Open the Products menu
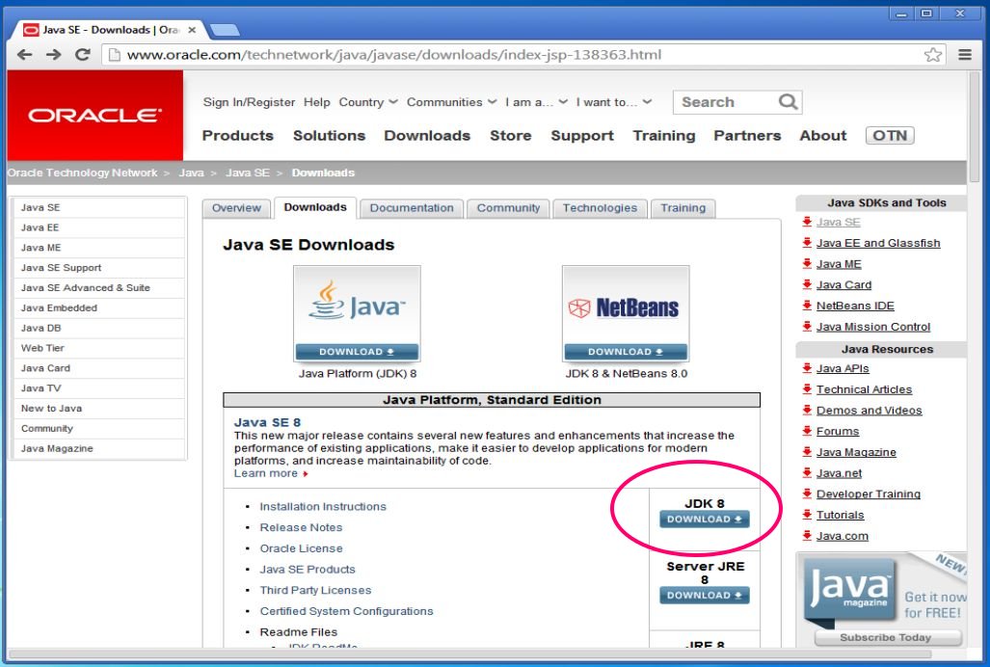This screenshot has width=990, height=667. 237,136
